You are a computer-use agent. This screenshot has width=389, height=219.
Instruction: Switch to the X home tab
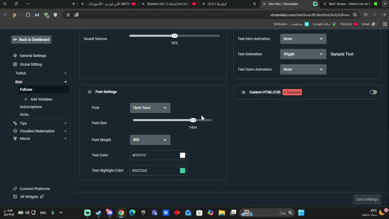click(x=229, y=4)
